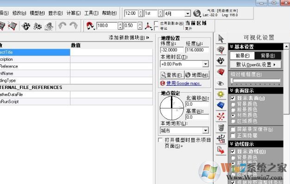
Task: Toggle 正面隐藏 checkbox
Action: click(x=233, y=135)
